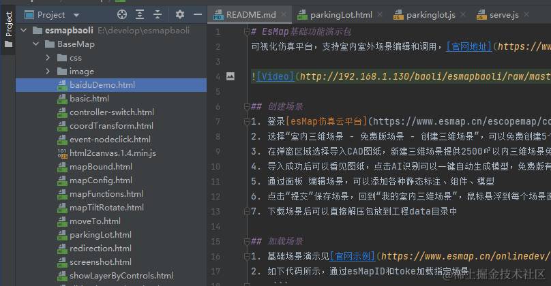
Task: Click the image folder icon
Action: pos(62,71)
